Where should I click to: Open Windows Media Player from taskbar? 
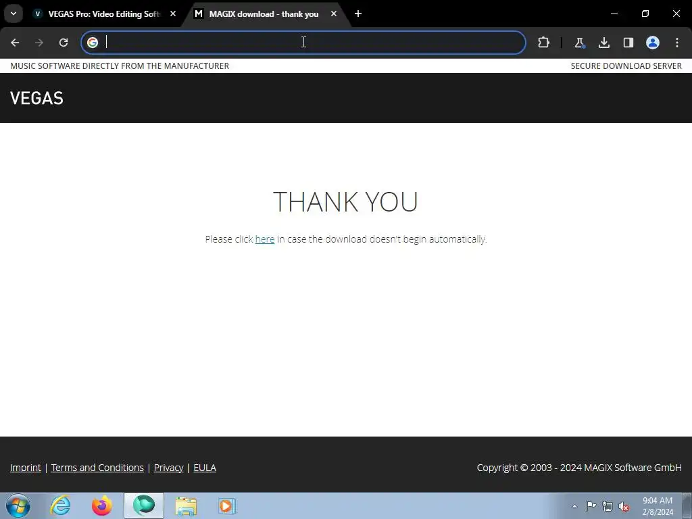tap(227, 505)
